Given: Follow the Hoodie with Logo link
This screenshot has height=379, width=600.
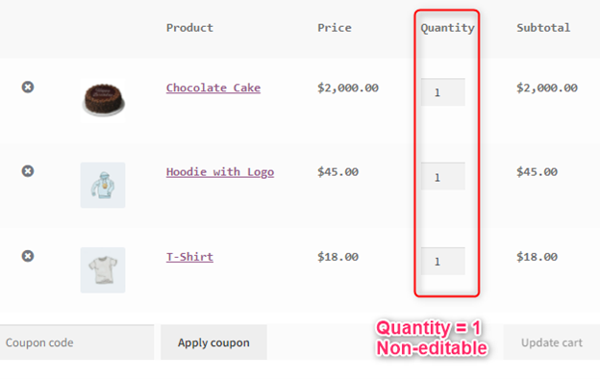Looking at the screenshot, I should [x=220, y=172].
